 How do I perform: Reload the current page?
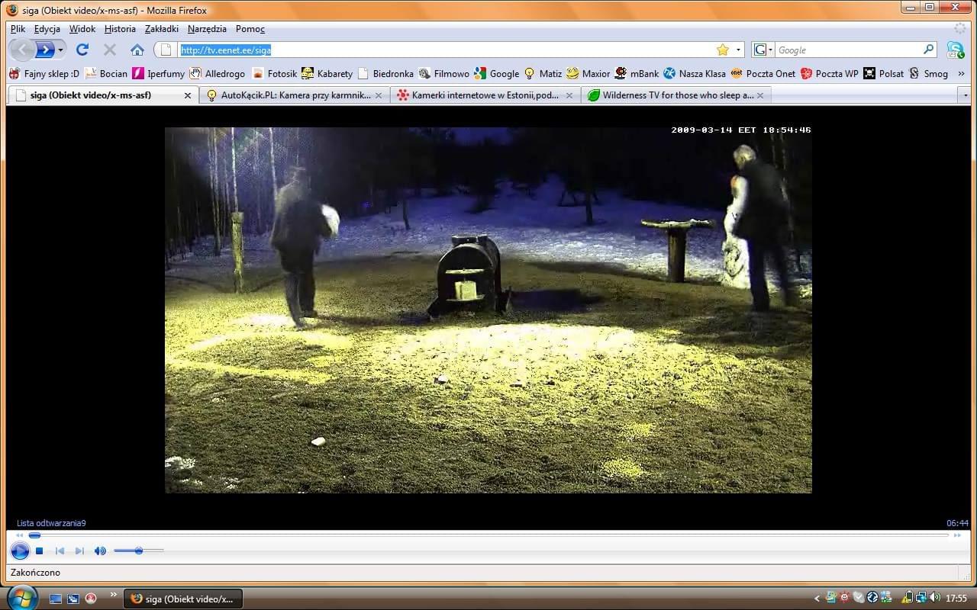pyautogui.click(x=82, y=50)
